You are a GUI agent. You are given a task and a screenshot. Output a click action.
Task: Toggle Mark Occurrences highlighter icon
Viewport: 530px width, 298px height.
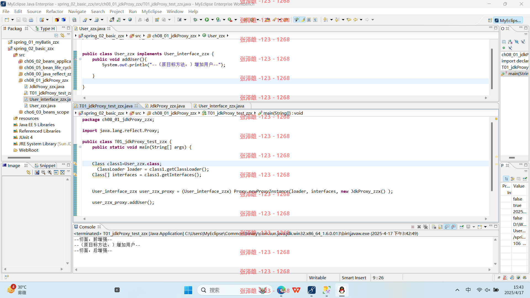(303, 20)
